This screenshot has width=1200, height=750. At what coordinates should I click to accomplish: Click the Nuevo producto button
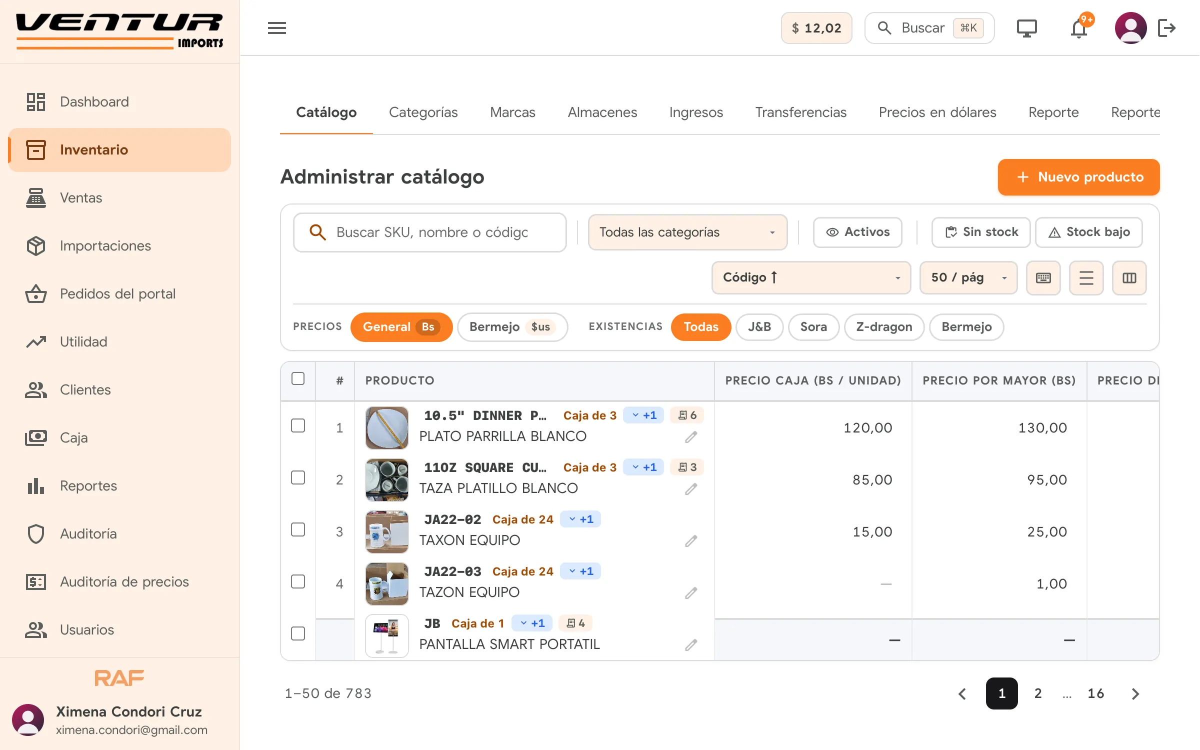(1078, 177)
